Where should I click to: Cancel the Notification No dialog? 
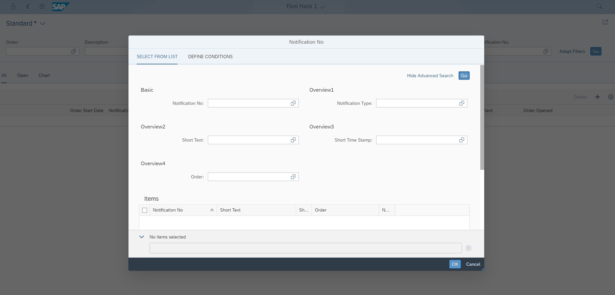pos(473,264)
